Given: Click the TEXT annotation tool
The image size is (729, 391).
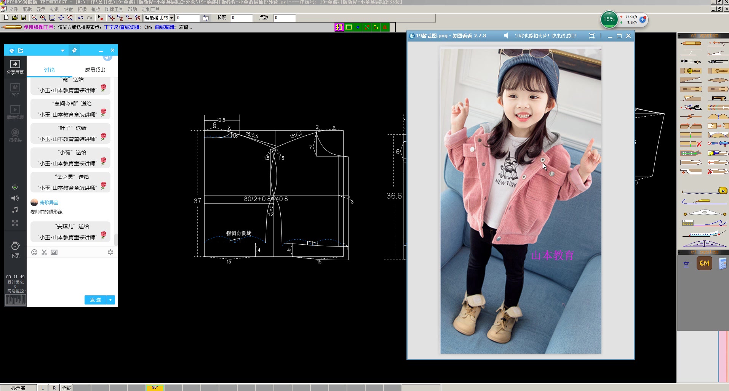Looking at the screenshot, I should coord(691,153).
